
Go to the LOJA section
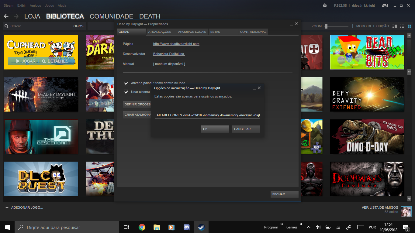pos(32,16)
